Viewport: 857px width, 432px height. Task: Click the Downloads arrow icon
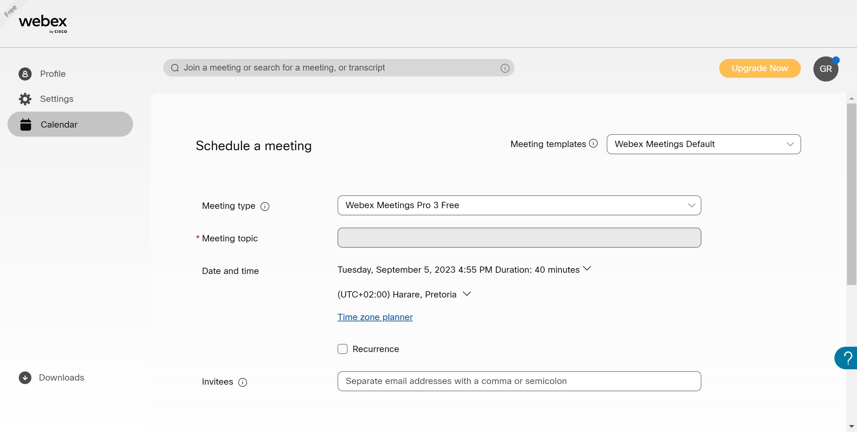point(25,377)
